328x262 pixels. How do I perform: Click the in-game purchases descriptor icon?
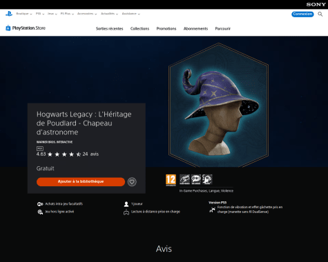[184, 179]
